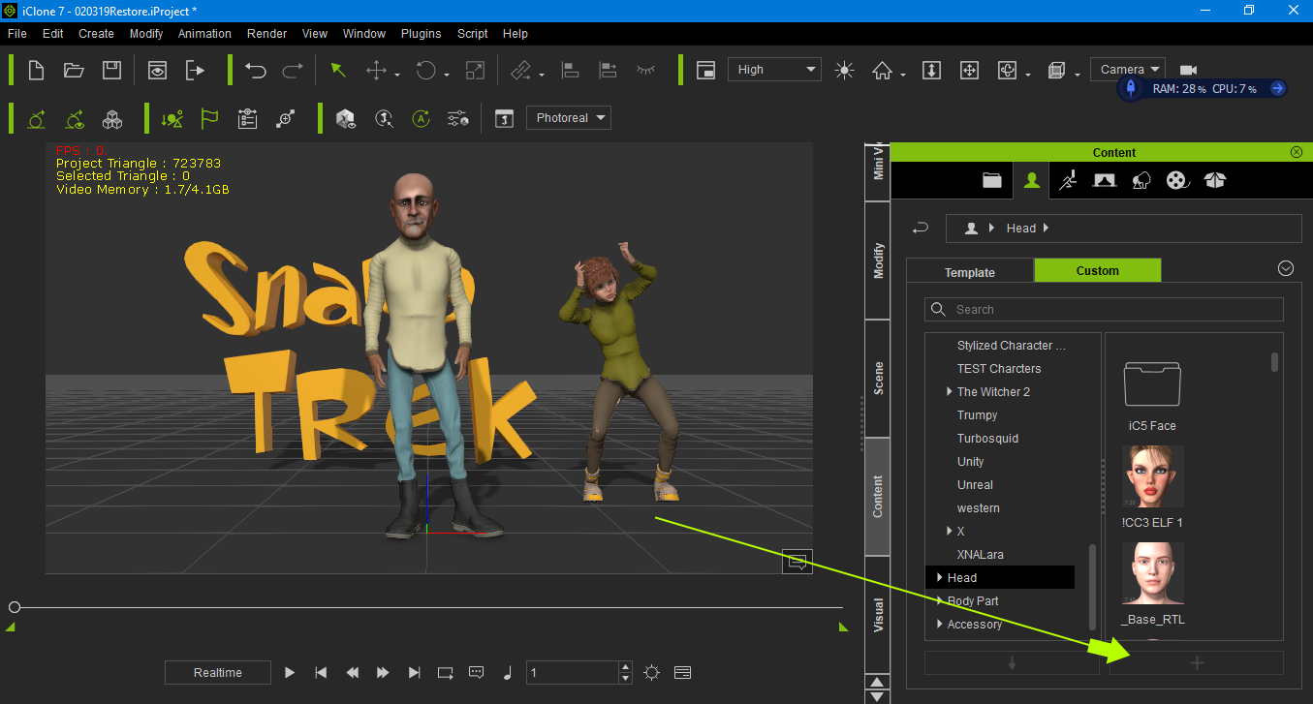Viewport: 1313px width, 704px height.
Task: Click the Link tool chain icon
Action: (521, 70)
